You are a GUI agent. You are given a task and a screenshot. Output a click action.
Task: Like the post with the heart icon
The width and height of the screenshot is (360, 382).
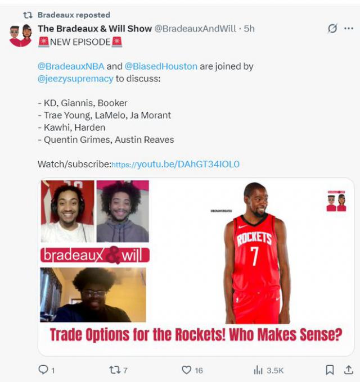[x=187, y=370]
